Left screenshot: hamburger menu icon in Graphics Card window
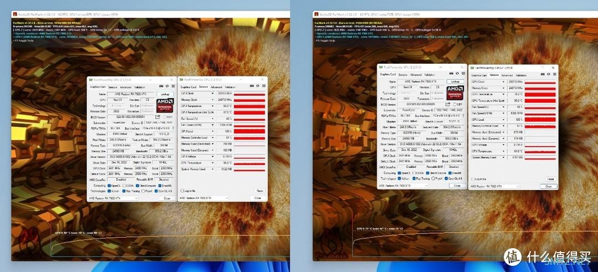This screenshot has height=272, width=598. tap(173, 86)
